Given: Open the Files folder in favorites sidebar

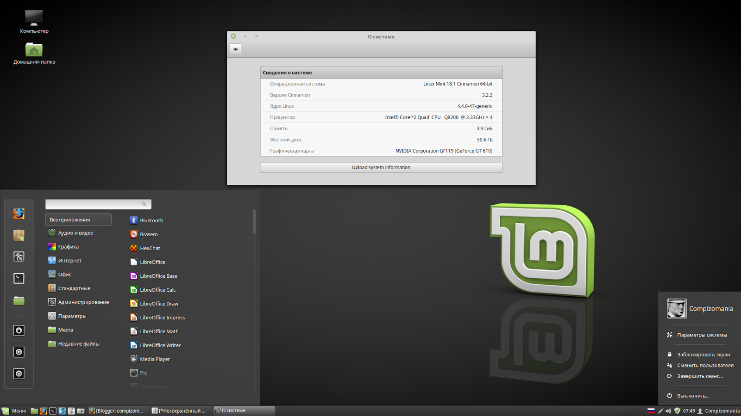Looking at the screenshot, I should pos(19,301).
